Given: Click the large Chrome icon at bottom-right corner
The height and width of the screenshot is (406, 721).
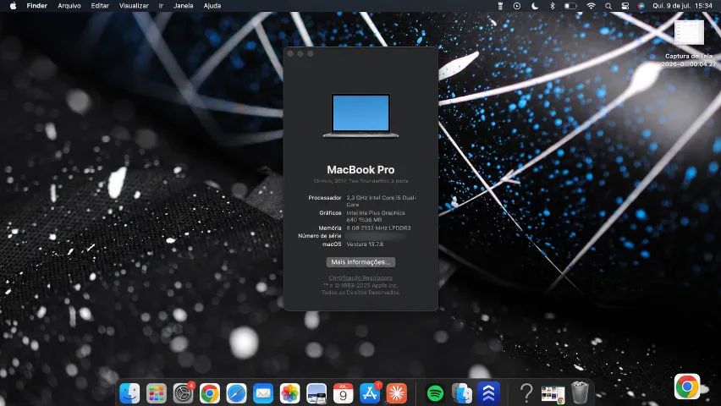Looking at the screenshot, I should pos(687,387).
